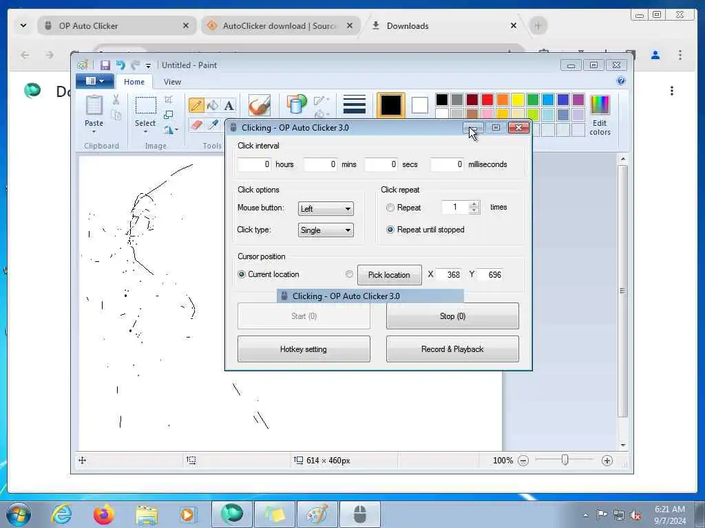The height and width of the screenshot is (528, 705).
Task: Zoom in with the plus button in Paint
Action: [x=607, y=461]
